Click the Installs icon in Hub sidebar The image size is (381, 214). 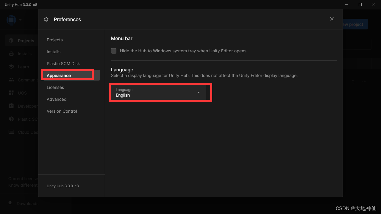click(11, 54)
